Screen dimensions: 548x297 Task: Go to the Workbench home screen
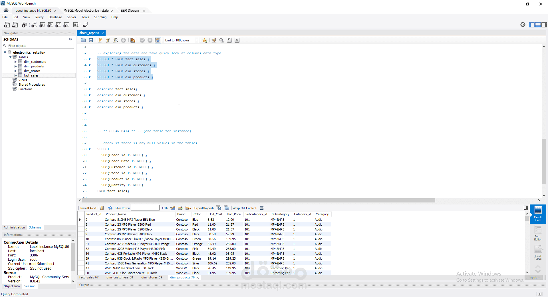(x=6, y=11)
